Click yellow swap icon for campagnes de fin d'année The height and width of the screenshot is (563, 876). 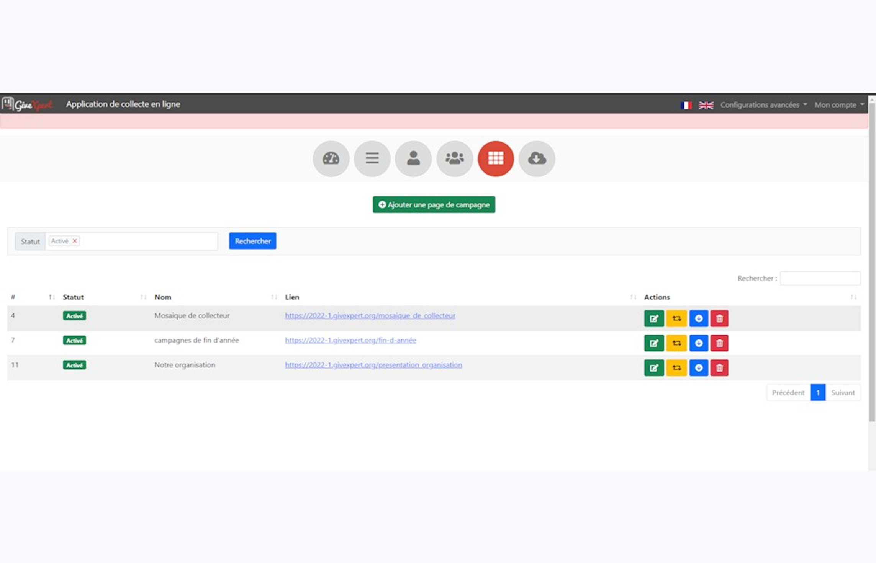pyautogui.click(x=676, y=343)
